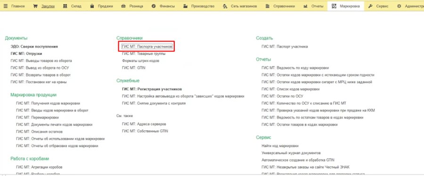Open ГИС МТ: Адреса серверов
Screen dimensions: 424x176
[x=144, y=124]
